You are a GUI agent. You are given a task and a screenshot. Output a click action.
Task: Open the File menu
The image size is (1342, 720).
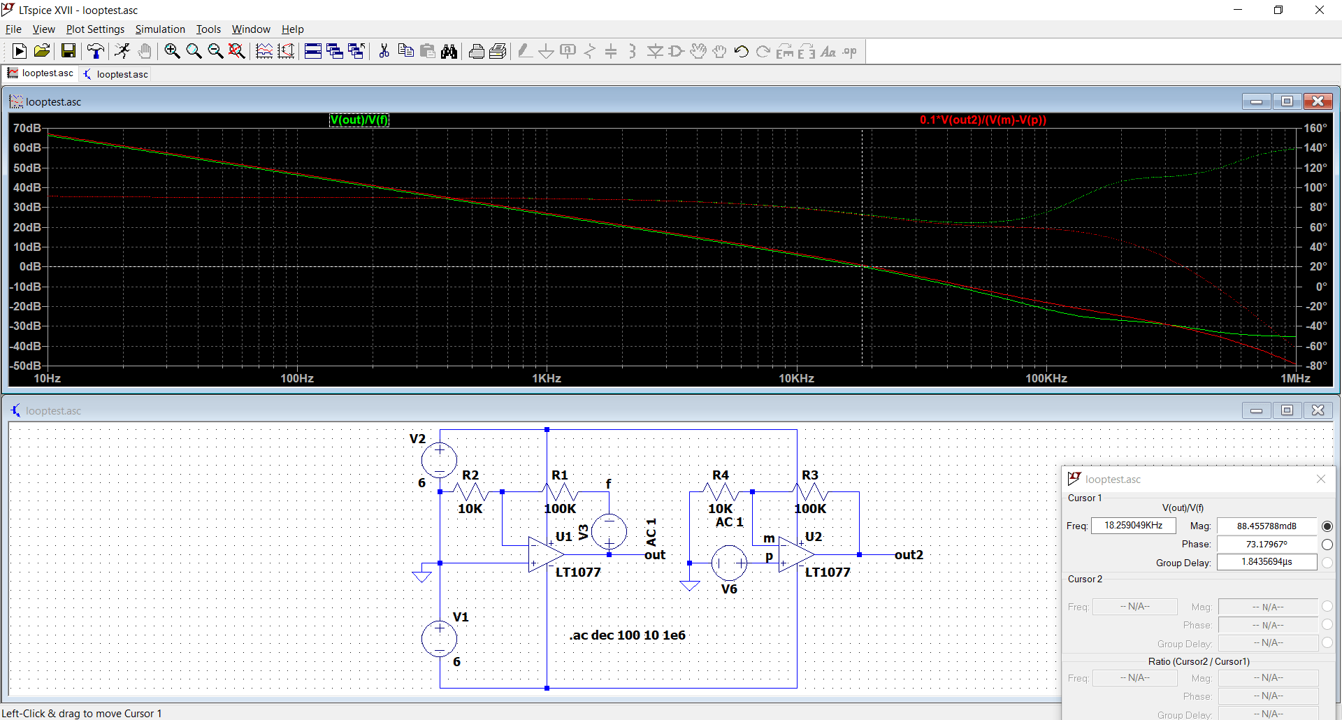point(13,29)
